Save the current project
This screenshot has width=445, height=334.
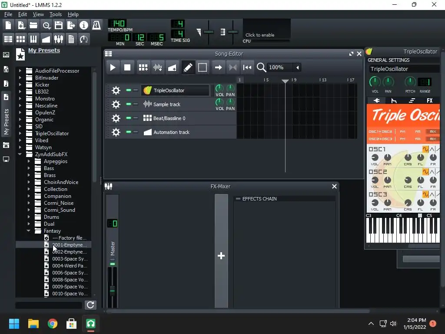[59, 25]
